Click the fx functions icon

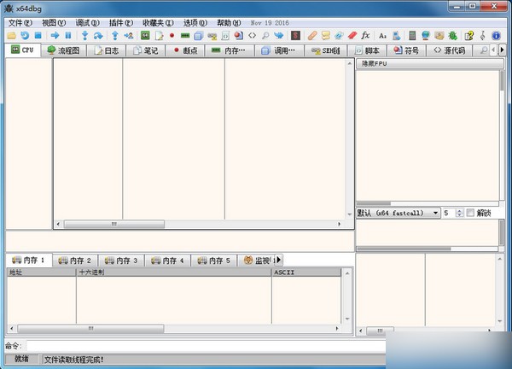(x=365, y=36)
